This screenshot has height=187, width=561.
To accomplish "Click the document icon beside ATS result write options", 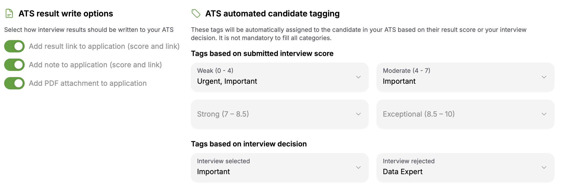I will pos(9,13).
